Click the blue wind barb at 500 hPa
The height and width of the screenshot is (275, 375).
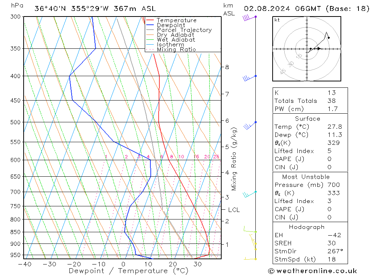[250, 125]
